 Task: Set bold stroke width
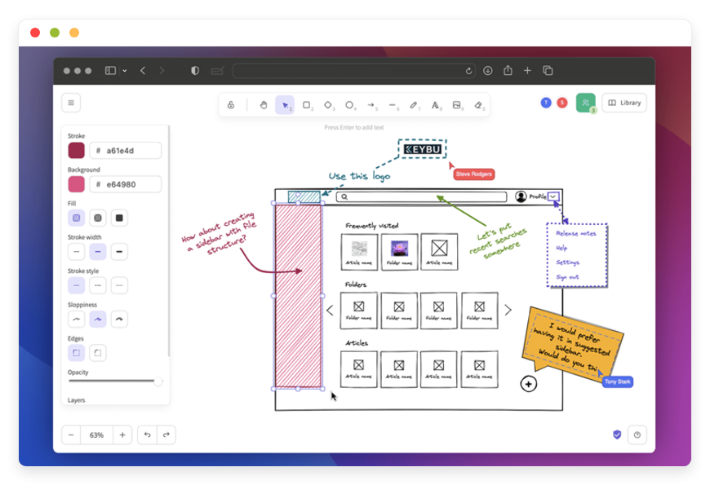(x=97, y=252)
